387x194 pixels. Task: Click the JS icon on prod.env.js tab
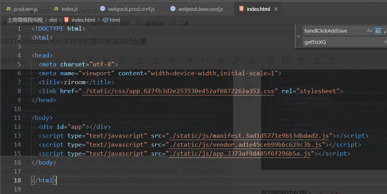[8, 9]
